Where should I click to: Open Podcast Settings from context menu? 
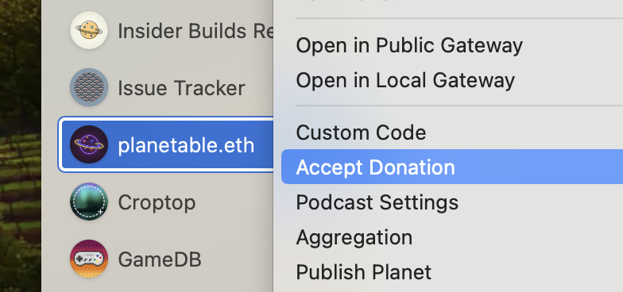pyautogui.click(x=377, y=202)
